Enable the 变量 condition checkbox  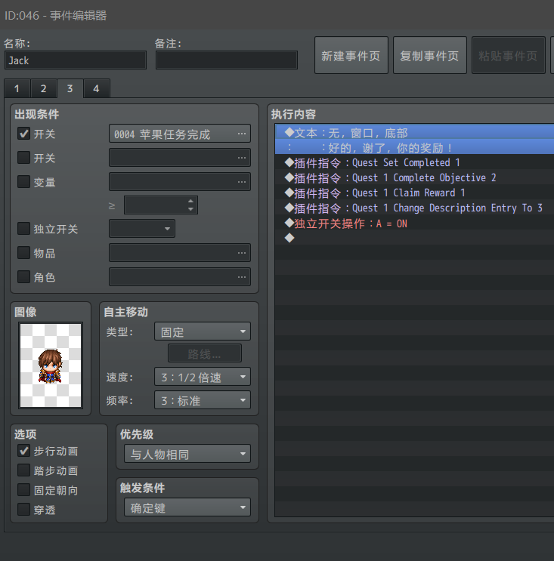24,181
